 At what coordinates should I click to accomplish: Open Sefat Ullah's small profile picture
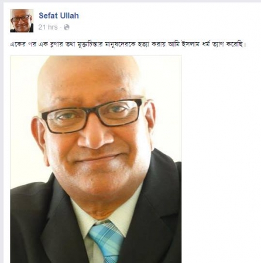coord(22,20)
